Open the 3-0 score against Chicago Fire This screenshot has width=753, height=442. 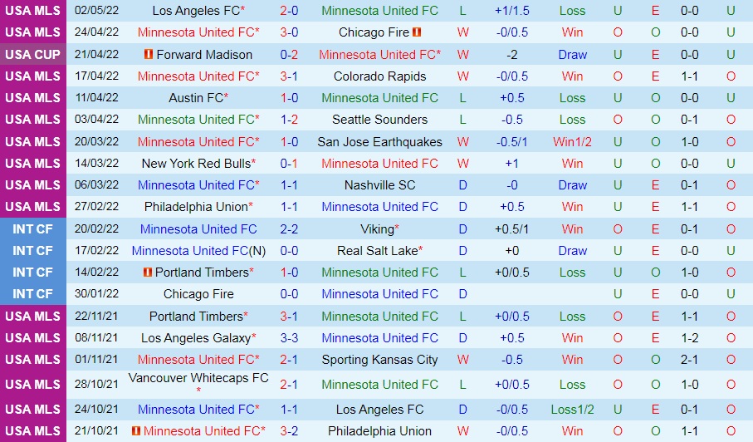[289, 32]
